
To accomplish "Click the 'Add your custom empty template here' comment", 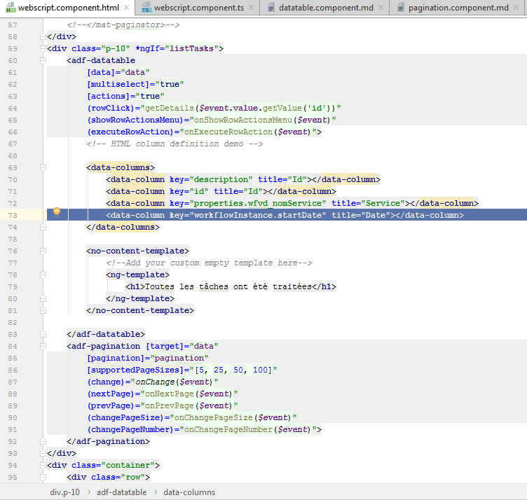I will coord(209,263).
